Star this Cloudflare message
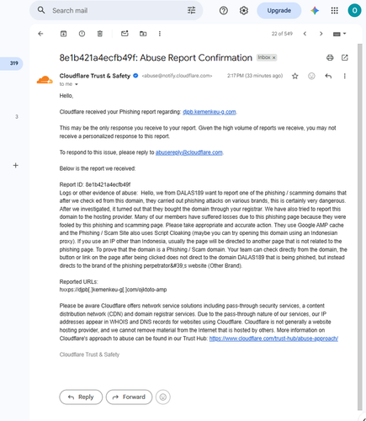The image size is (366, 421). [x=294, y=76]
